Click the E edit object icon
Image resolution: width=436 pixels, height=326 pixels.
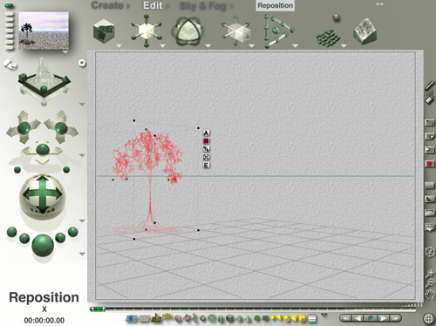[206, 166]
